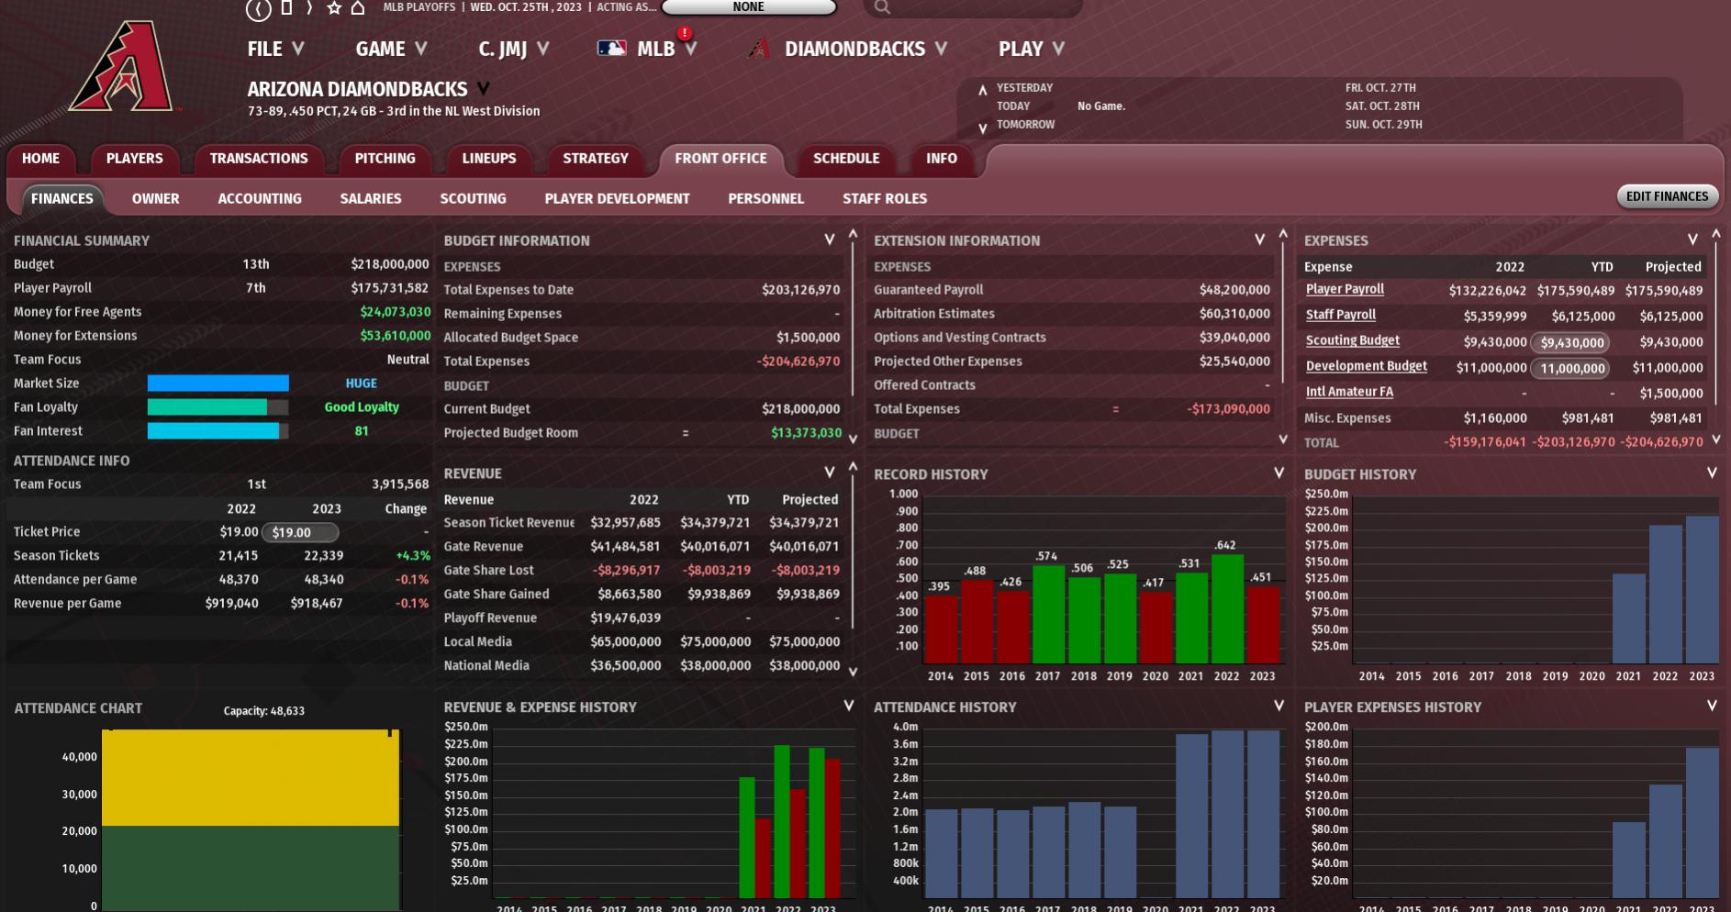The image size is (1731, 912).
Task: Click the back navigation arrow icon
Action: tap(259, 9)
